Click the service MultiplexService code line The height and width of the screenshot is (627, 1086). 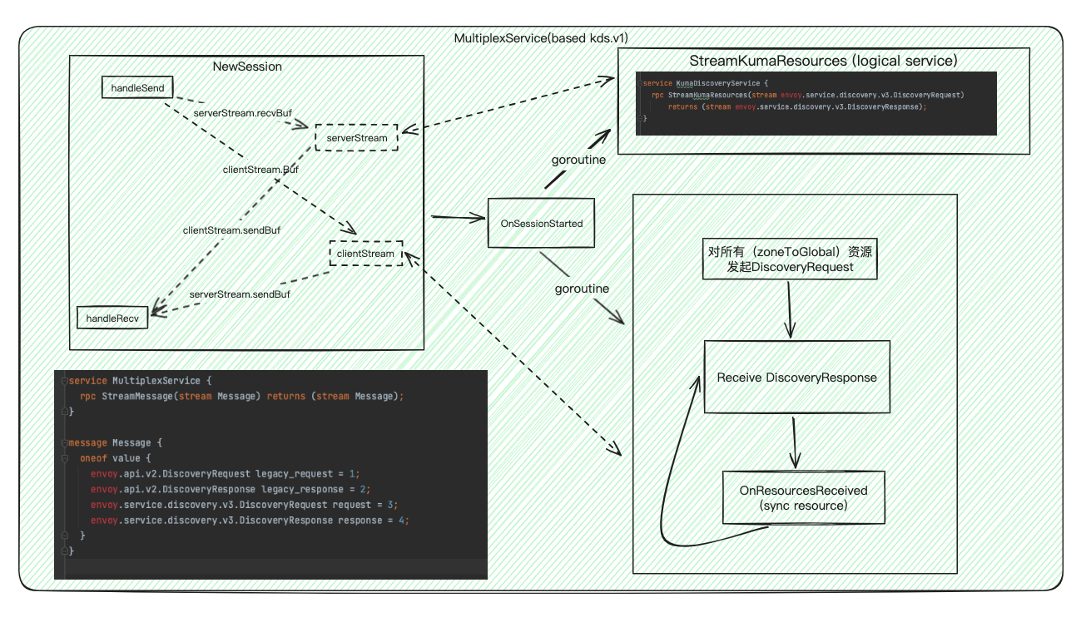(141, 380)
